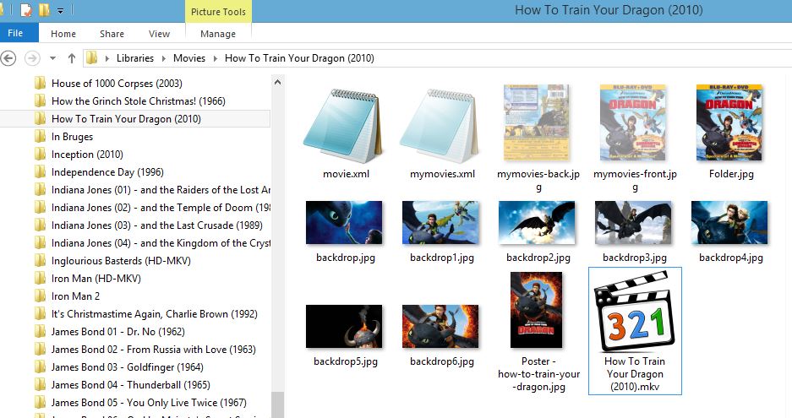Select the backdrop.jpg thumbnail
Viewport: 792px width, 418px height.
click(x=344, y=223)
